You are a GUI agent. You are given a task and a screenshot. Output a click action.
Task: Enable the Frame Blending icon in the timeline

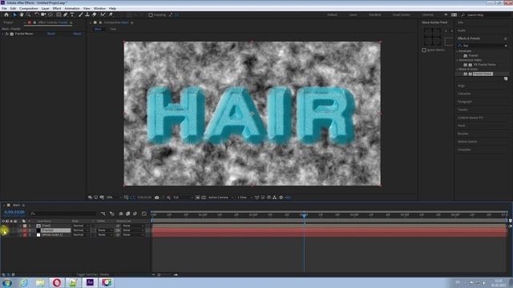click(128, 214)
